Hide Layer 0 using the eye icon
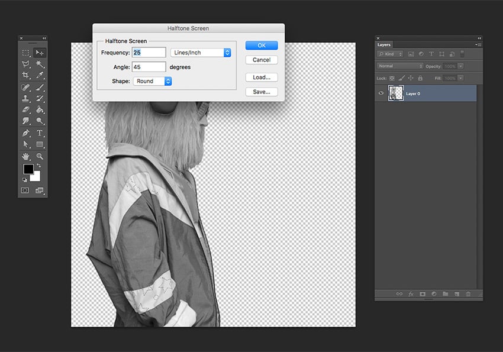Viewport: 503px width, 352px height. [x=382, y=93]
